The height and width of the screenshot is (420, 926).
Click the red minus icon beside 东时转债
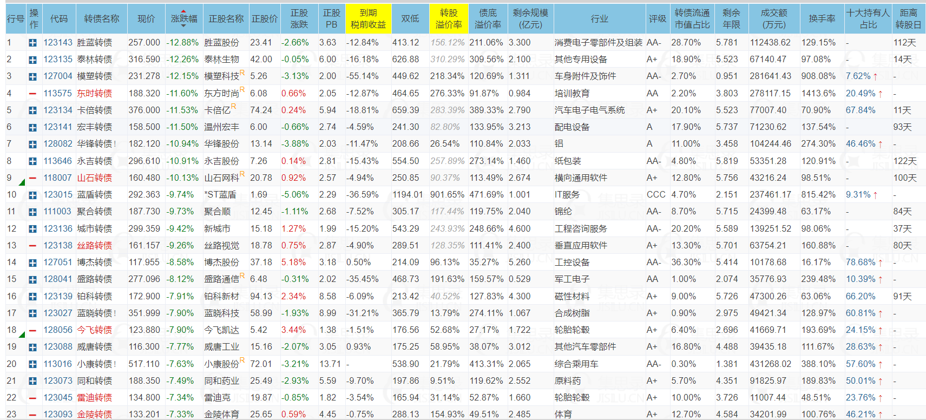coord(33,94)
